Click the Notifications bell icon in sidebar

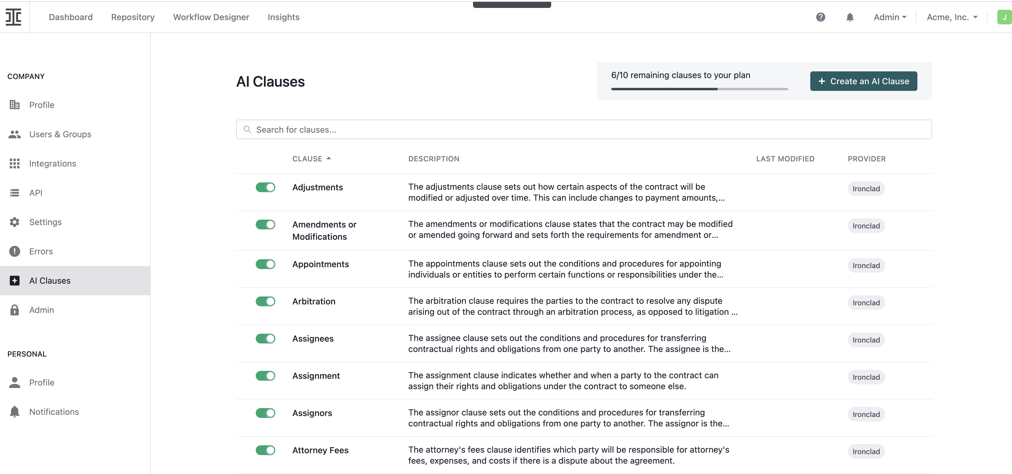[15, 411]
